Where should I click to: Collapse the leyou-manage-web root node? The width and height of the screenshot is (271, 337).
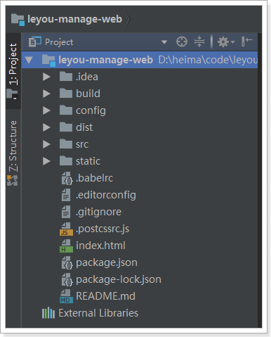pyautogui.click(x=29, y=60)
